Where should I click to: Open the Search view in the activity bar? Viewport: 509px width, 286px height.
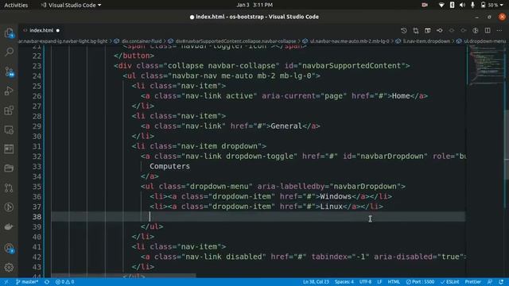pyautogui.click(x=9, y=52)
